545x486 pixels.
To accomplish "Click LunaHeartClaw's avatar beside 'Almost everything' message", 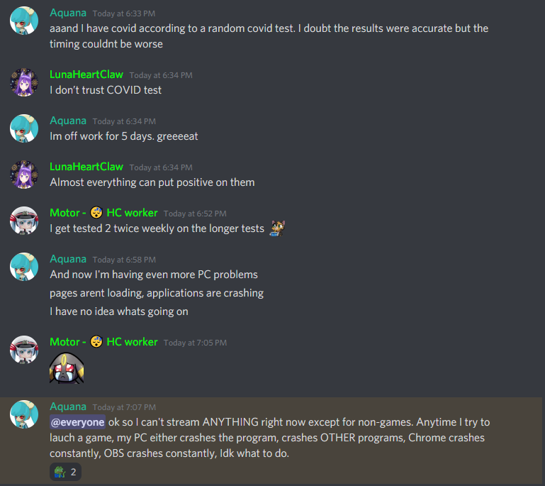I will tap(24, 175).
